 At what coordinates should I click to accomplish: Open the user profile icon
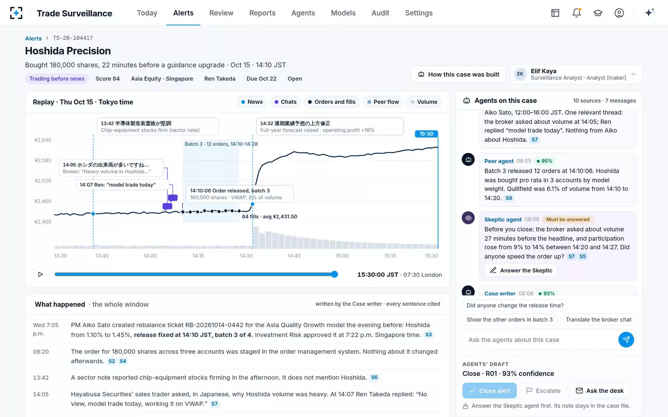point(619,13)
